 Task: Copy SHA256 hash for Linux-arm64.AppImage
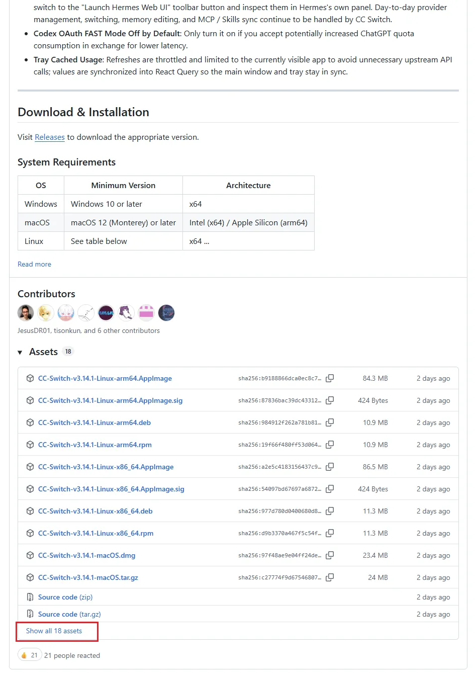point(330,378)
